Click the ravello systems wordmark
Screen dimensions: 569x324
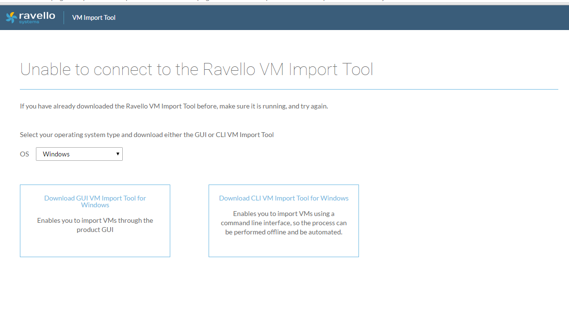tap(37, 17)
